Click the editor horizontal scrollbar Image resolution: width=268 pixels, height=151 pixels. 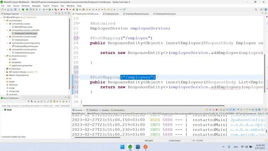(x=154, y=106)
